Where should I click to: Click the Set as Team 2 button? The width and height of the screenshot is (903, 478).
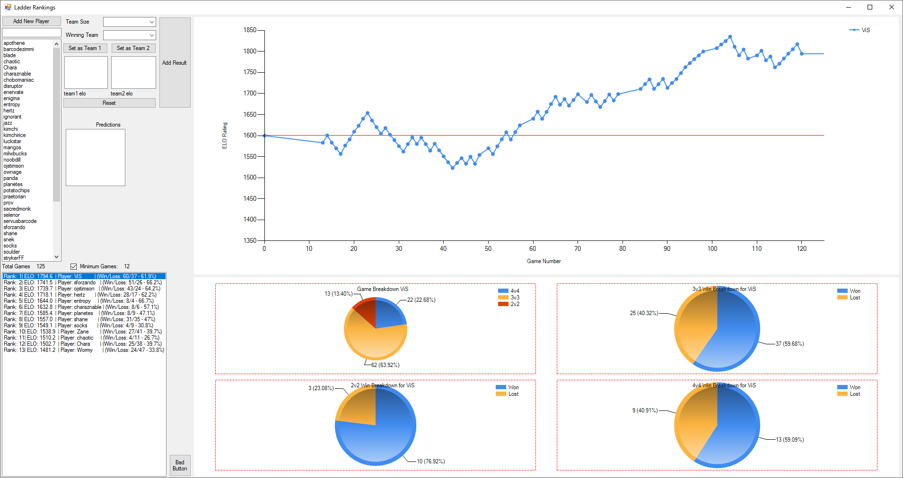(x=133, y=48)
